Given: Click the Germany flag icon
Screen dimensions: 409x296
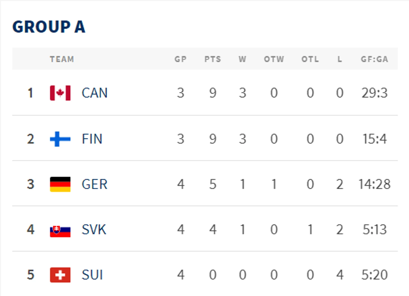Looking at the screenshot, I should pyautogui.click(x=60, y=184).
